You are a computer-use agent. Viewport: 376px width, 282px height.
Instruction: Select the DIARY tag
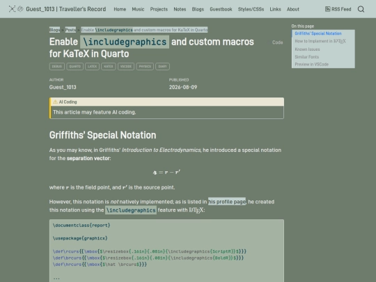[162, 66]
